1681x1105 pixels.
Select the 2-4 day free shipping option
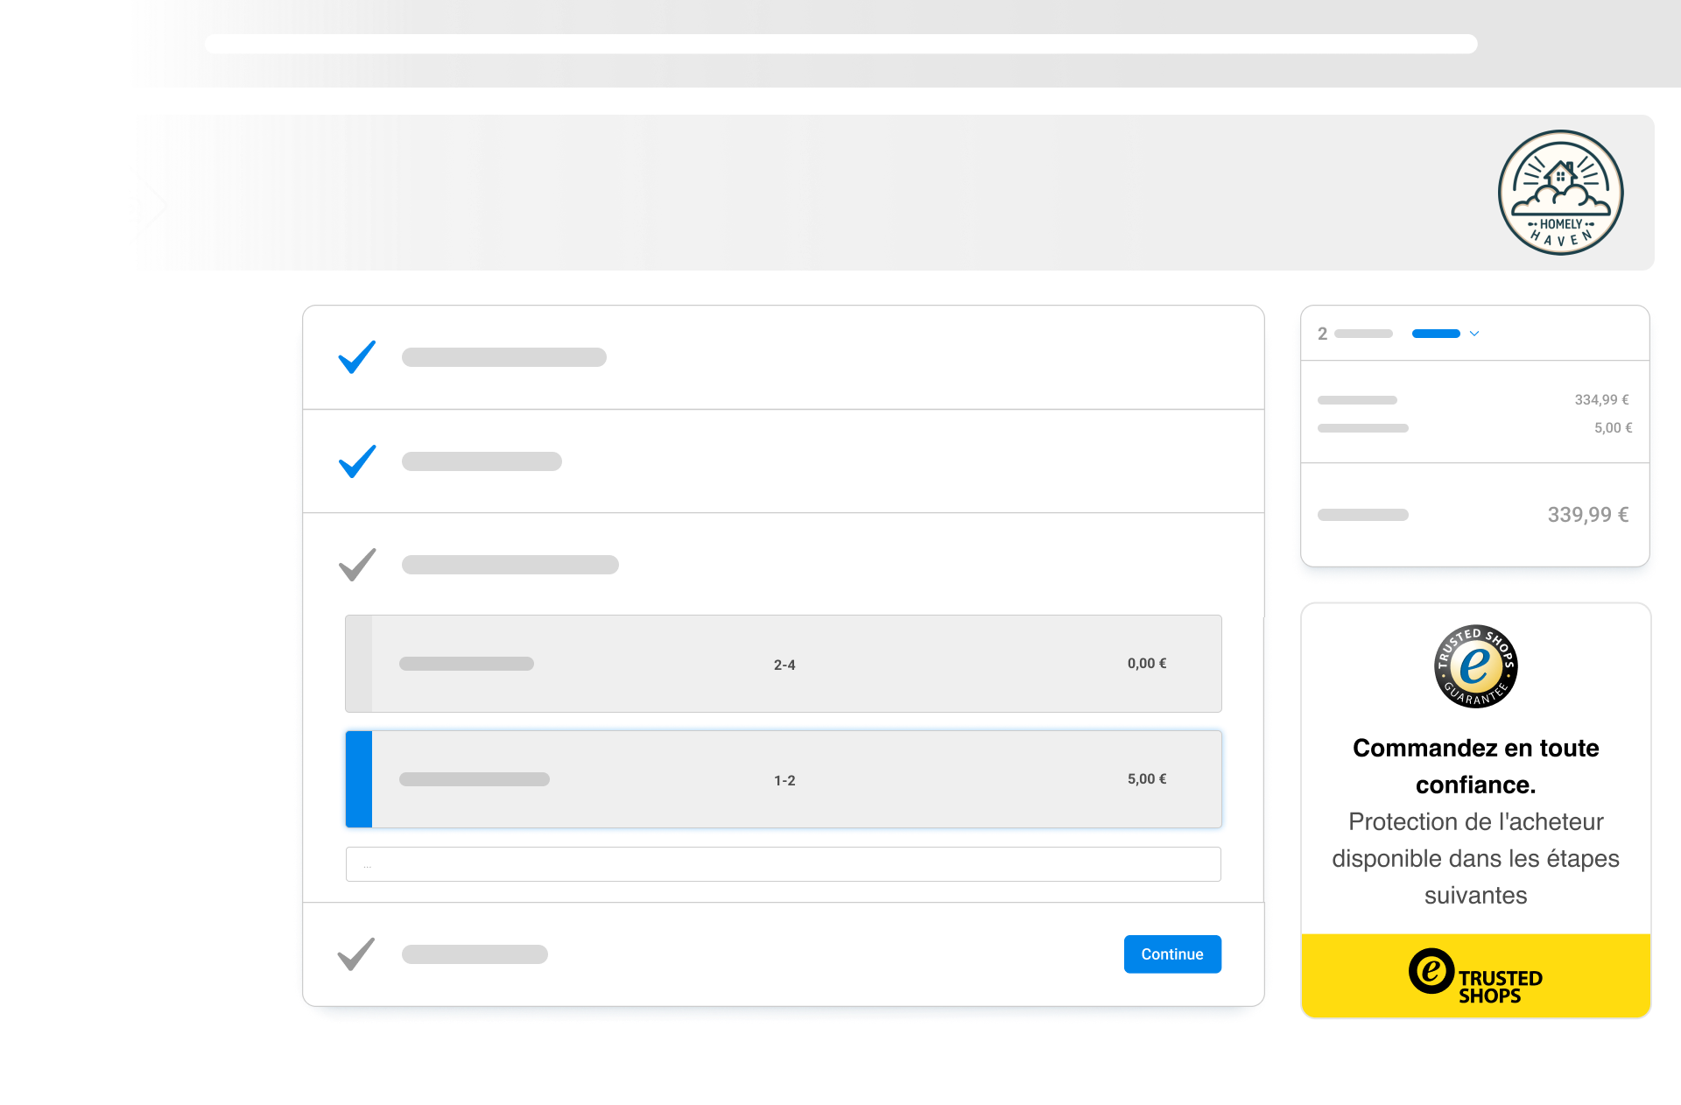pyautogui.click(x=784, y=664)
